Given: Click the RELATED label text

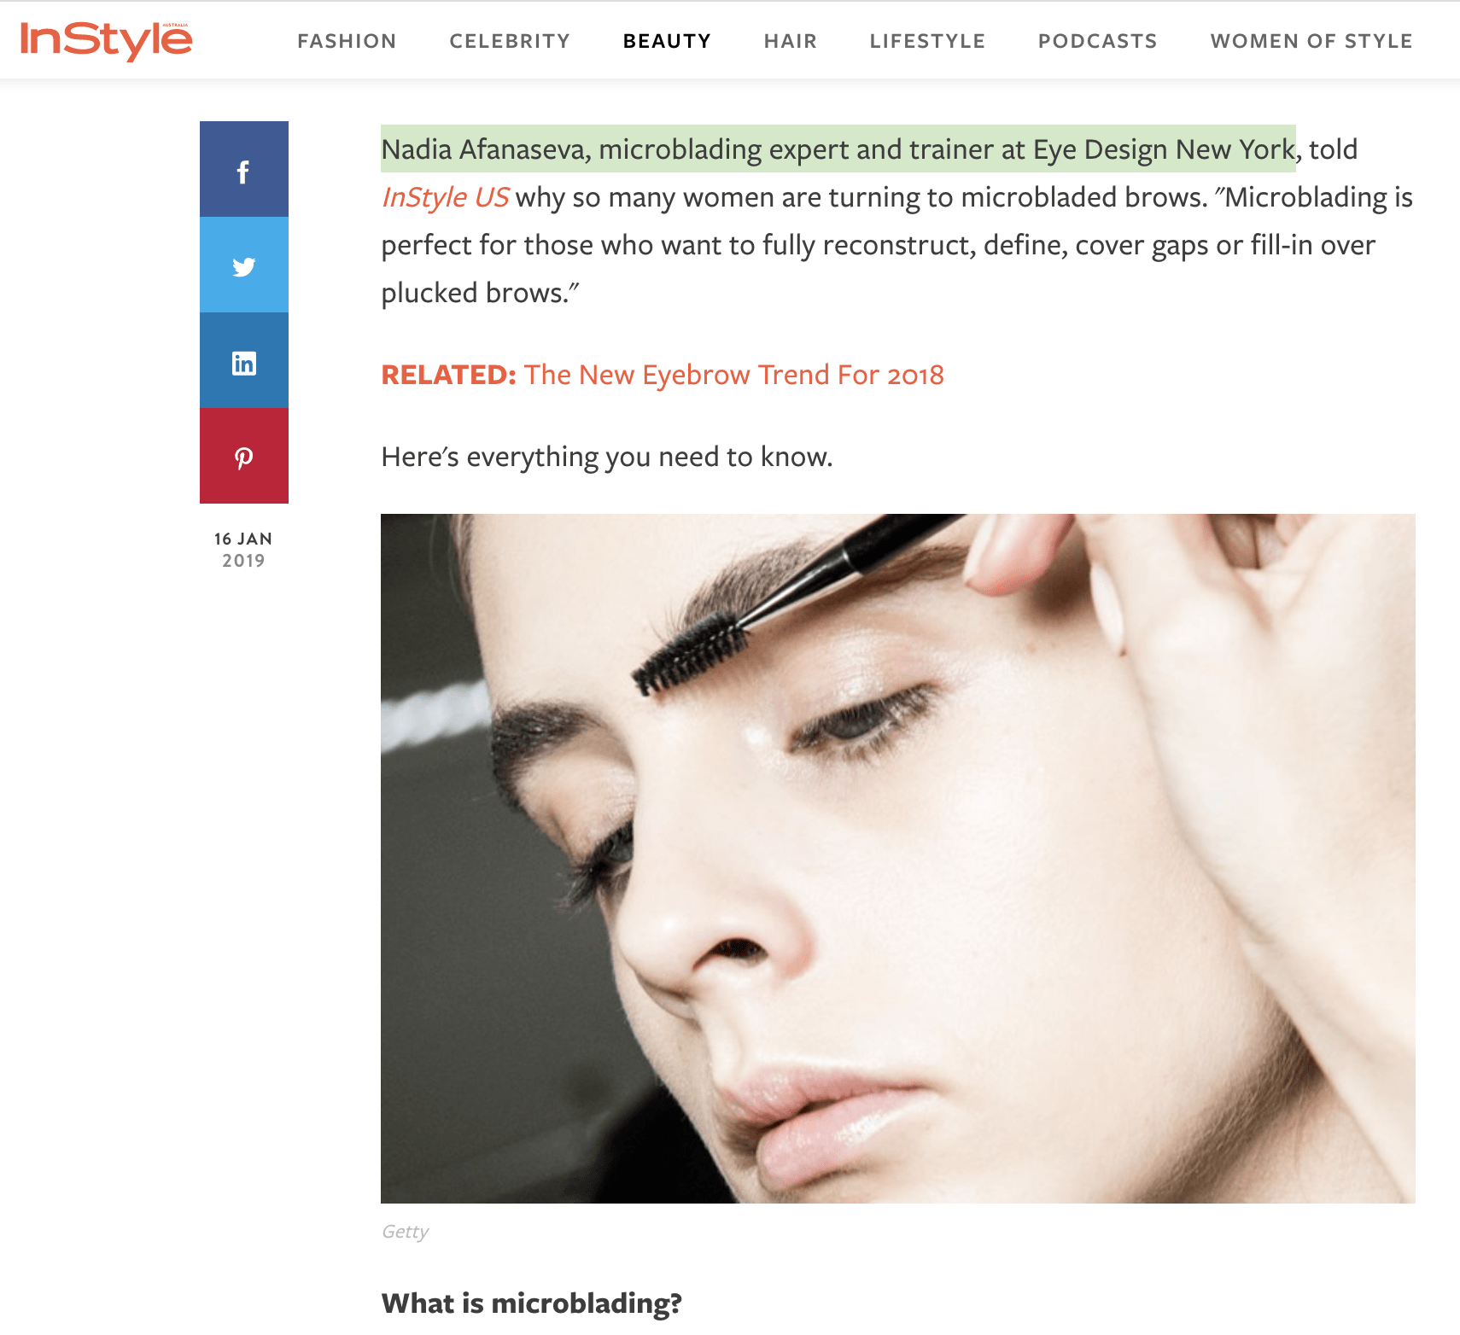Looking at the screenshot, I should pyautogui.click(x=448, y=375).
